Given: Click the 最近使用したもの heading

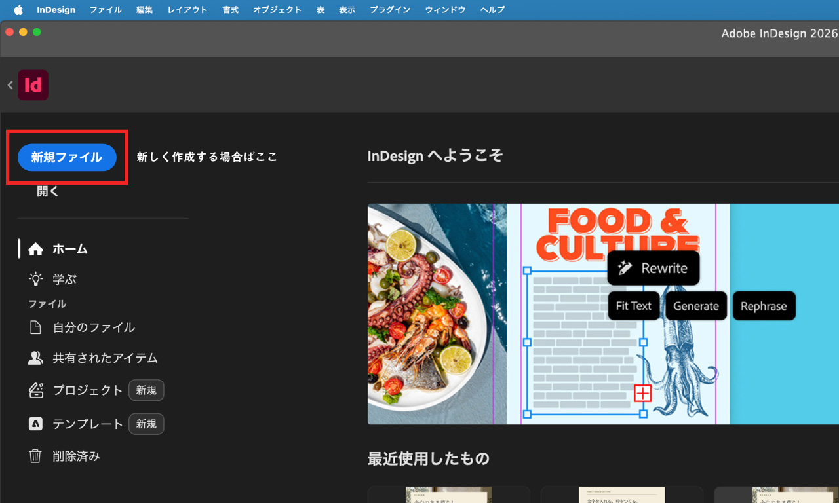Looking at the screenshot, I should click(429, 458).
